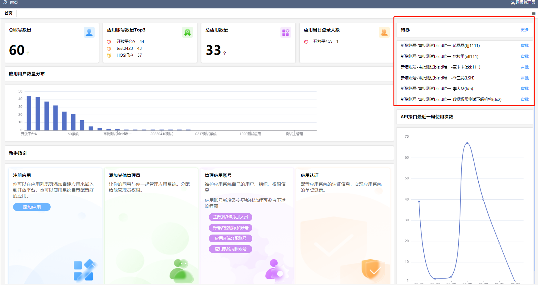Click the 测试主管理 axis label
This screenshot has width=538, height=285.
click(295, 134)
